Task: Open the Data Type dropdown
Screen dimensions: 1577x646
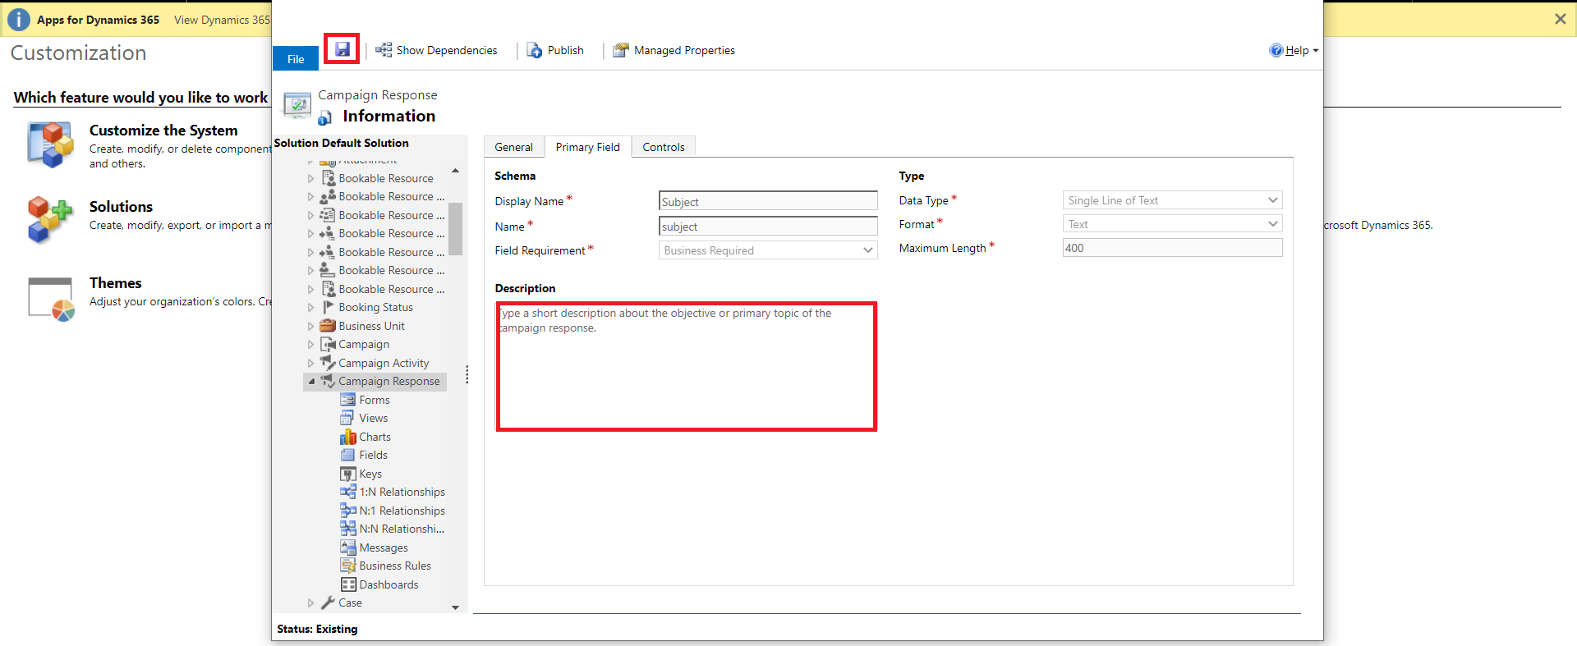Action: (x=1172, y=200)
